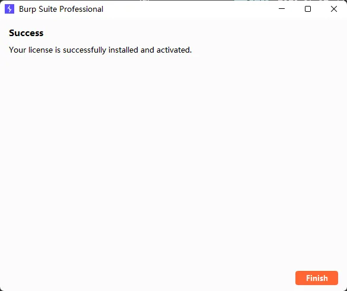Click the word "Burp" in the title
Viewport: 347px width, 291px height.
click(x=27, y=9)
